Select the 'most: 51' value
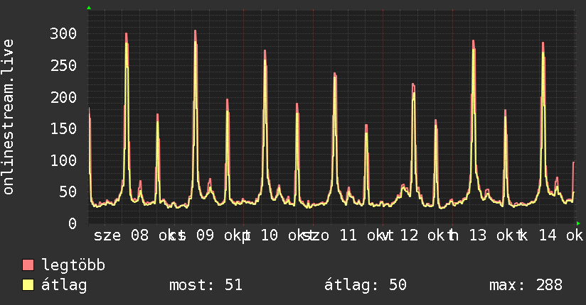 point(206,285)
